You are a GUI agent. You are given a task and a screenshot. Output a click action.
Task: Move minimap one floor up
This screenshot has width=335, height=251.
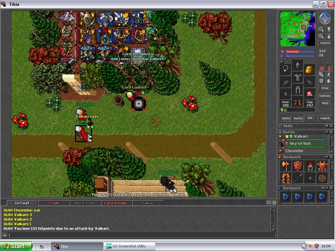coord(328,29)
